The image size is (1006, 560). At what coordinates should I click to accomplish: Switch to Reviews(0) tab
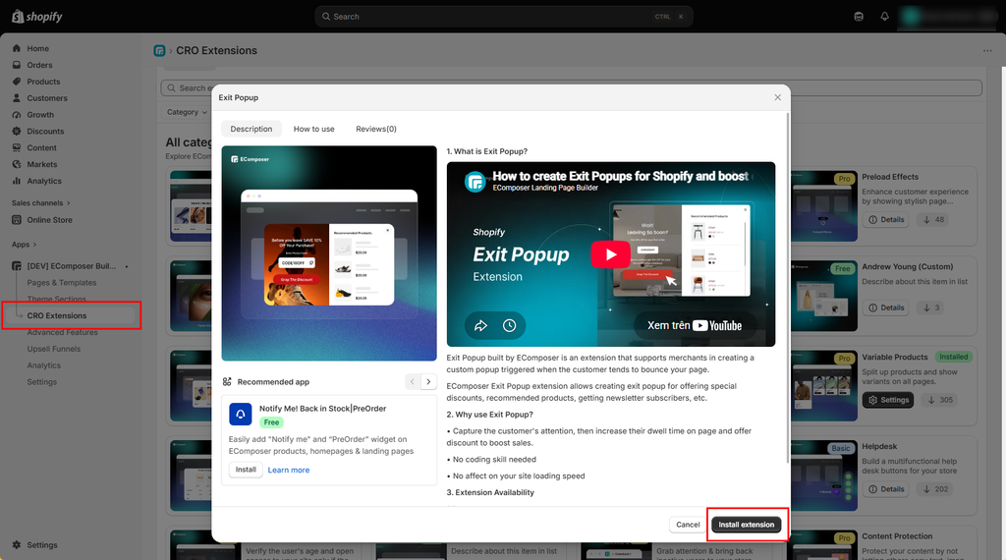[x=376, y=129]
